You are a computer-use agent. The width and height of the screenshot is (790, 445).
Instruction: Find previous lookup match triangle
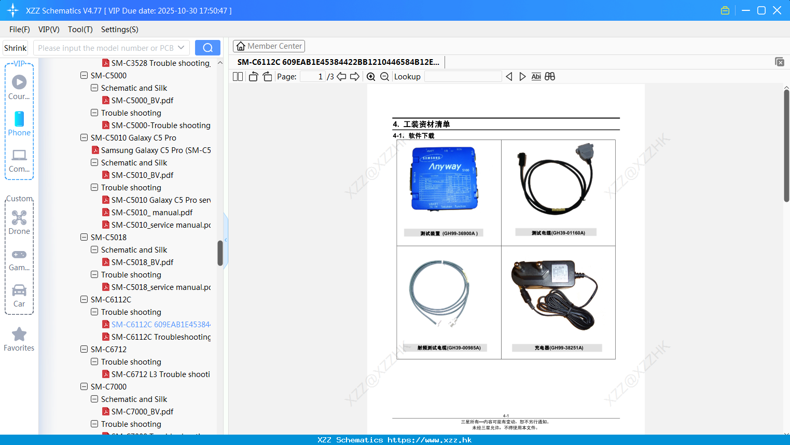tap(509, 77)
